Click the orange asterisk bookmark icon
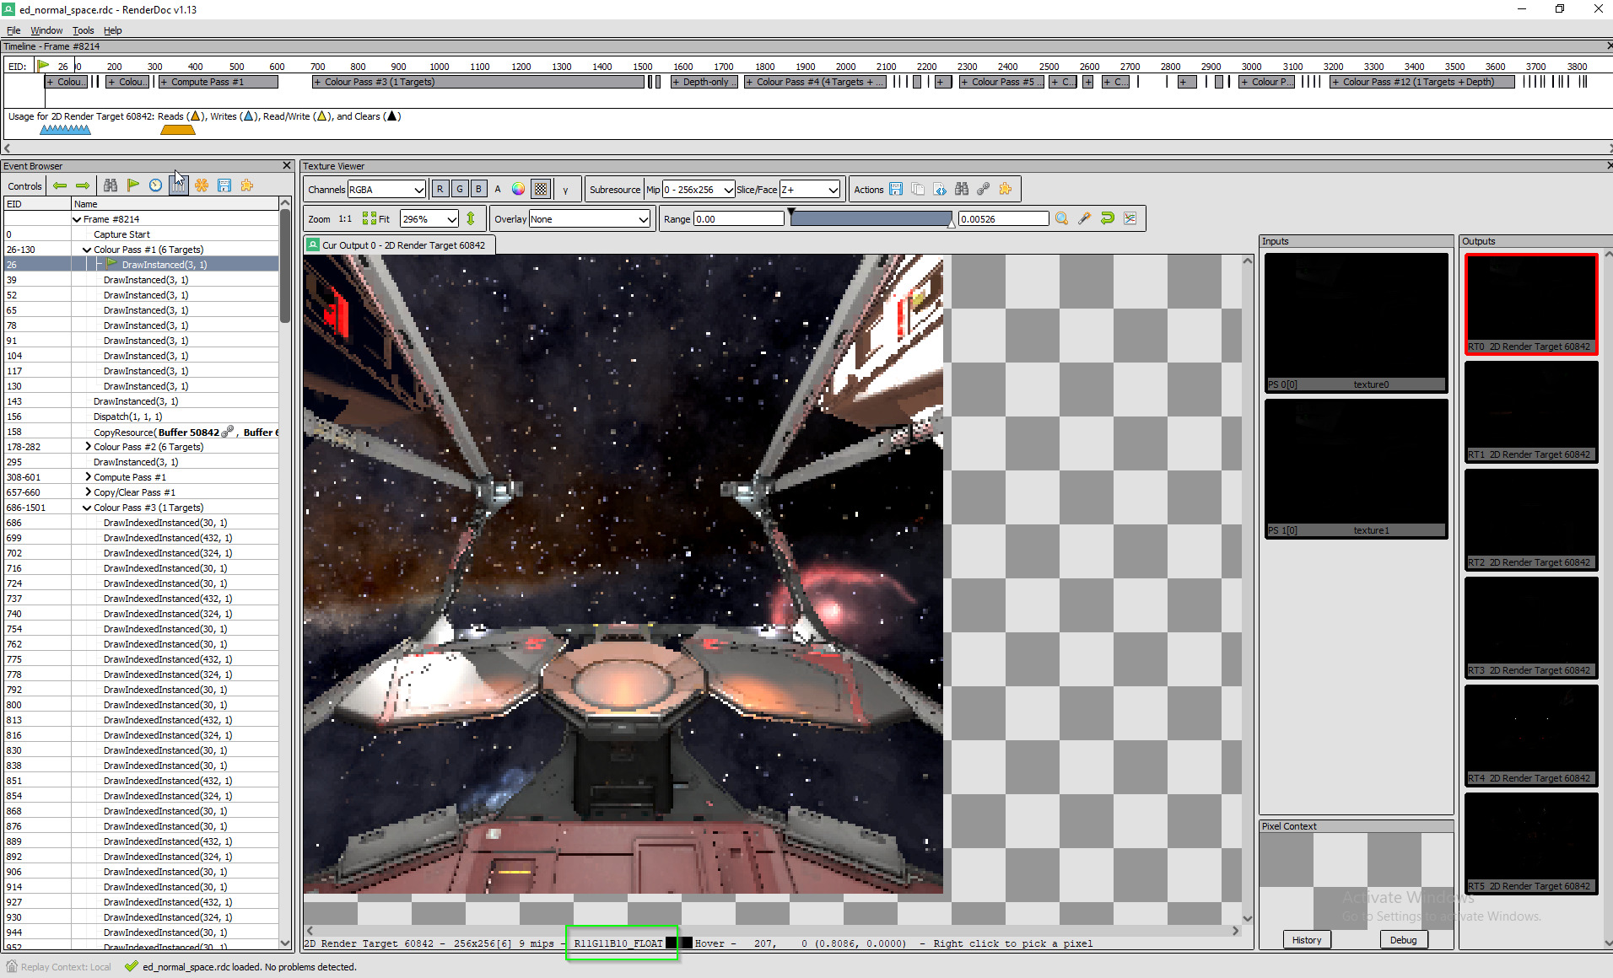Image resolution: width=1613 pixels, height=978 pixels. [x=202, y=185]
